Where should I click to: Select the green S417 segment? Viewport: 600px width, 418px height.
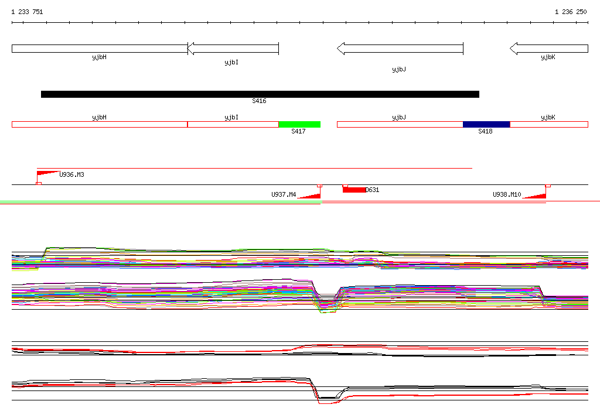click(x=299, y=124)
